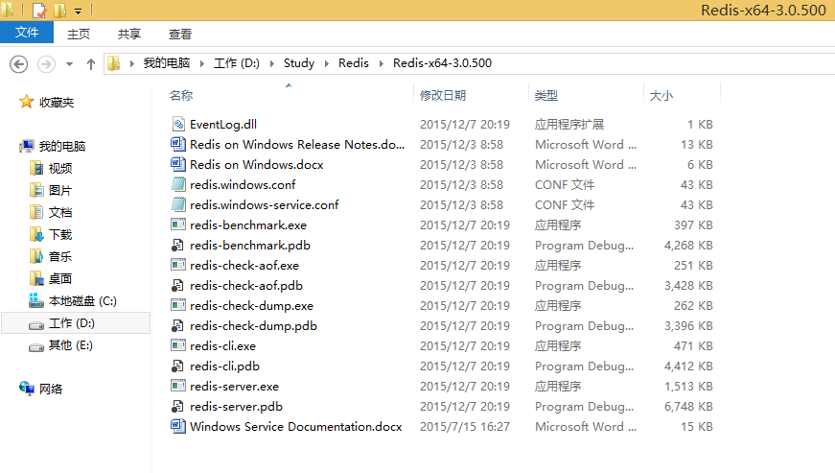Click Study in the address breadcrumb
The width and height of the screenshot is (835, 473).
click(x=299, y=63)
